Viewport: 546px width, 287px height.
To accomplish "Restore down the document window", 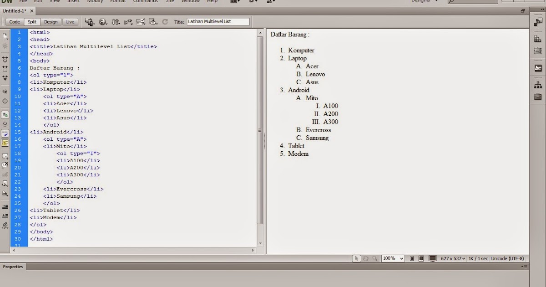I will [x=523, y=10].
